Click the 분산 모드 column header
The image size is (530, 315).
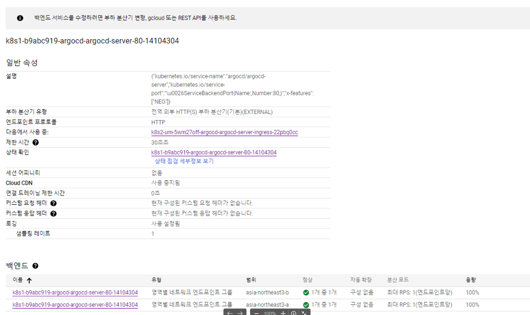click(398, 280)
